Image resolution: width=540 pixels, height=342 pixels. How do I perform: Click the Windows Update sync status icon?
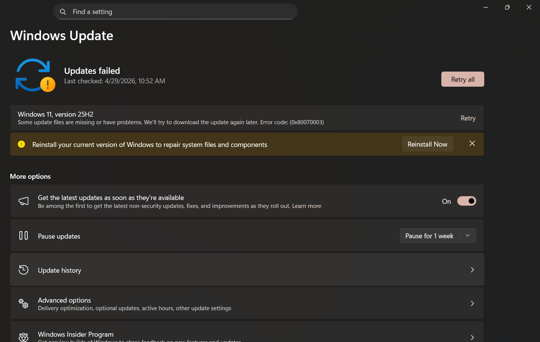(35, 75)
